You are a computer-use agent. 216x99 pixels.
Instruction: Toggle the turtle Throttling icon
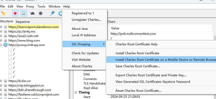click(32, 13)
